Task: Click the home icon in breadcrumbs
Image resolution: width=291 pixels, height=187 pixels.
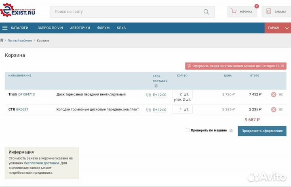Action: click(x=2, y=40)
